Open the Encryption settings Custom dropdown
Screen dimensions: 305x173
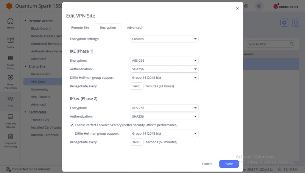pyautogui.click(x=164, y=39)
